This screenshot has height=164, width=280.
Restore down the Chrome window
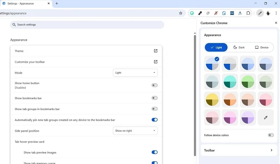pyautogui.click(x=266, y=3)
